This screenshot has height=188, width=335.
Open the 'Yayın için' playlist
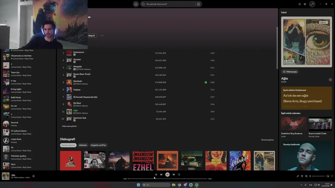point(28,74)
